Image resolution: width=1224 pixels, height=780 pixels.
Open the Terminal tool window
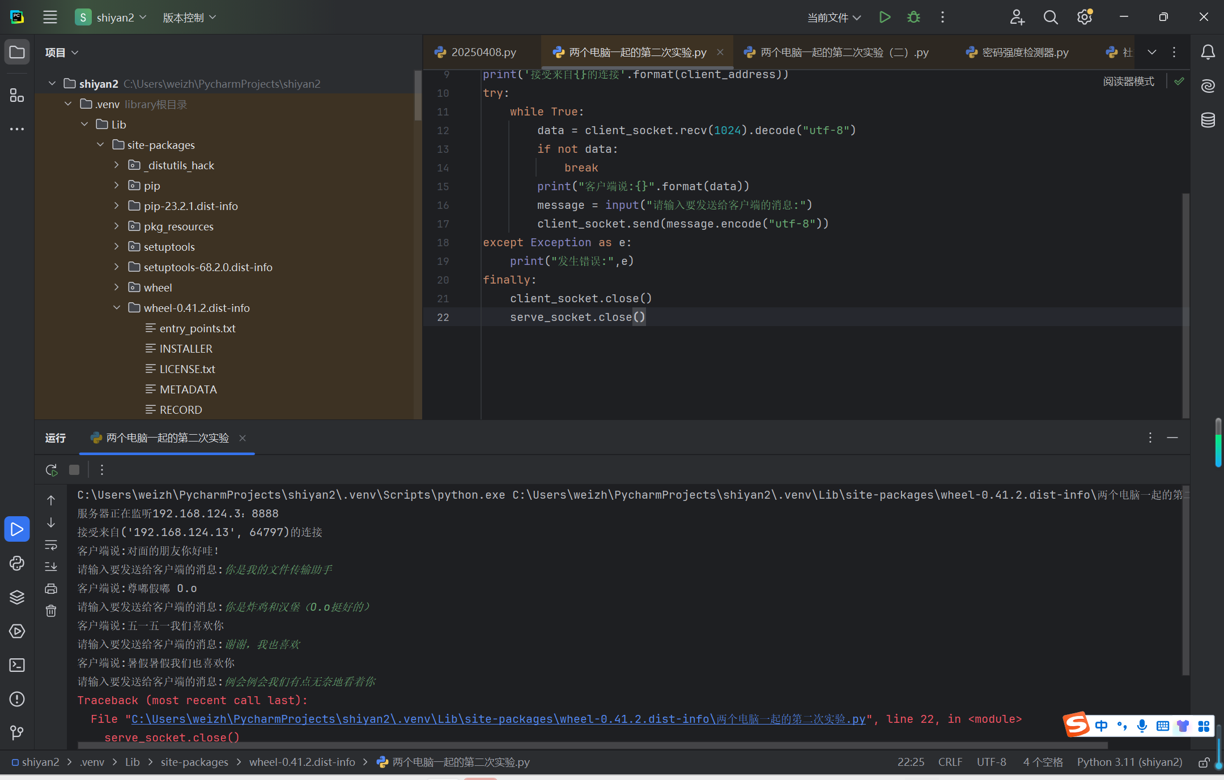click(x=17, y=665)
